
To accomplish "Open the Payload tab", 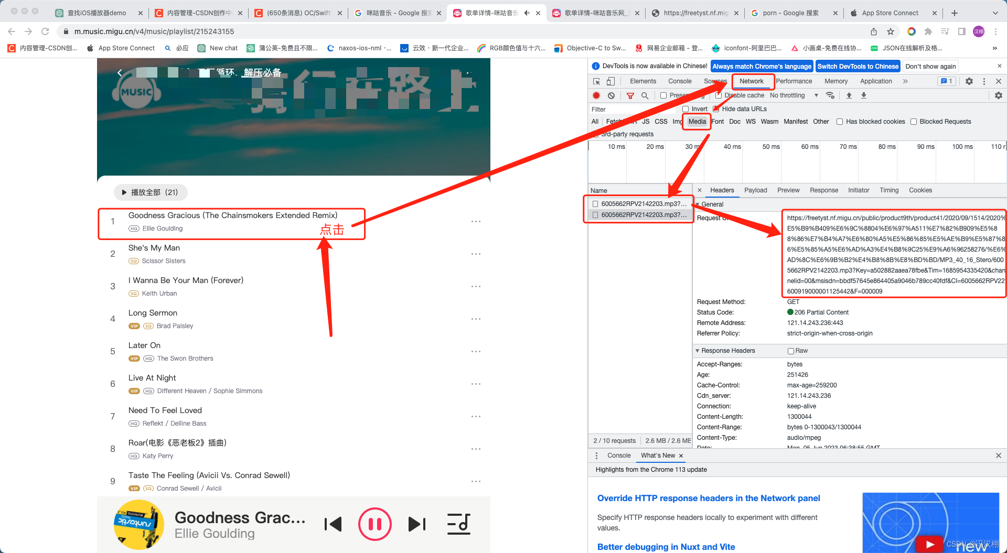I will tap(755, 190).
